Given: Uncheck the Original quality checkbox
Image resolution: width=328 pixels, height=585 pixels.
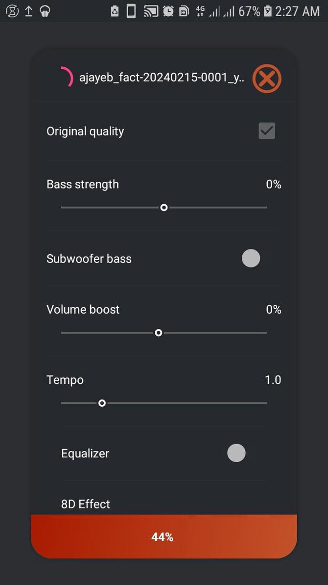Looking at the screenshot, I should [x=267, y=131].
